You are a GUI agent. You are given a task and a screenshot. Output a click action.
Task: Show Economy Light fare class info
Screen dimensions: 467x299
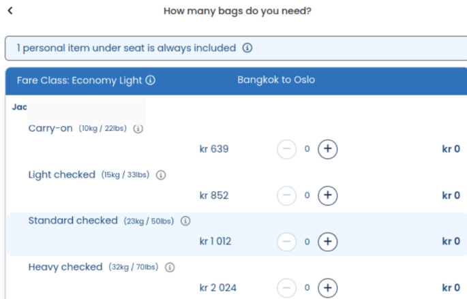(151, 80)
